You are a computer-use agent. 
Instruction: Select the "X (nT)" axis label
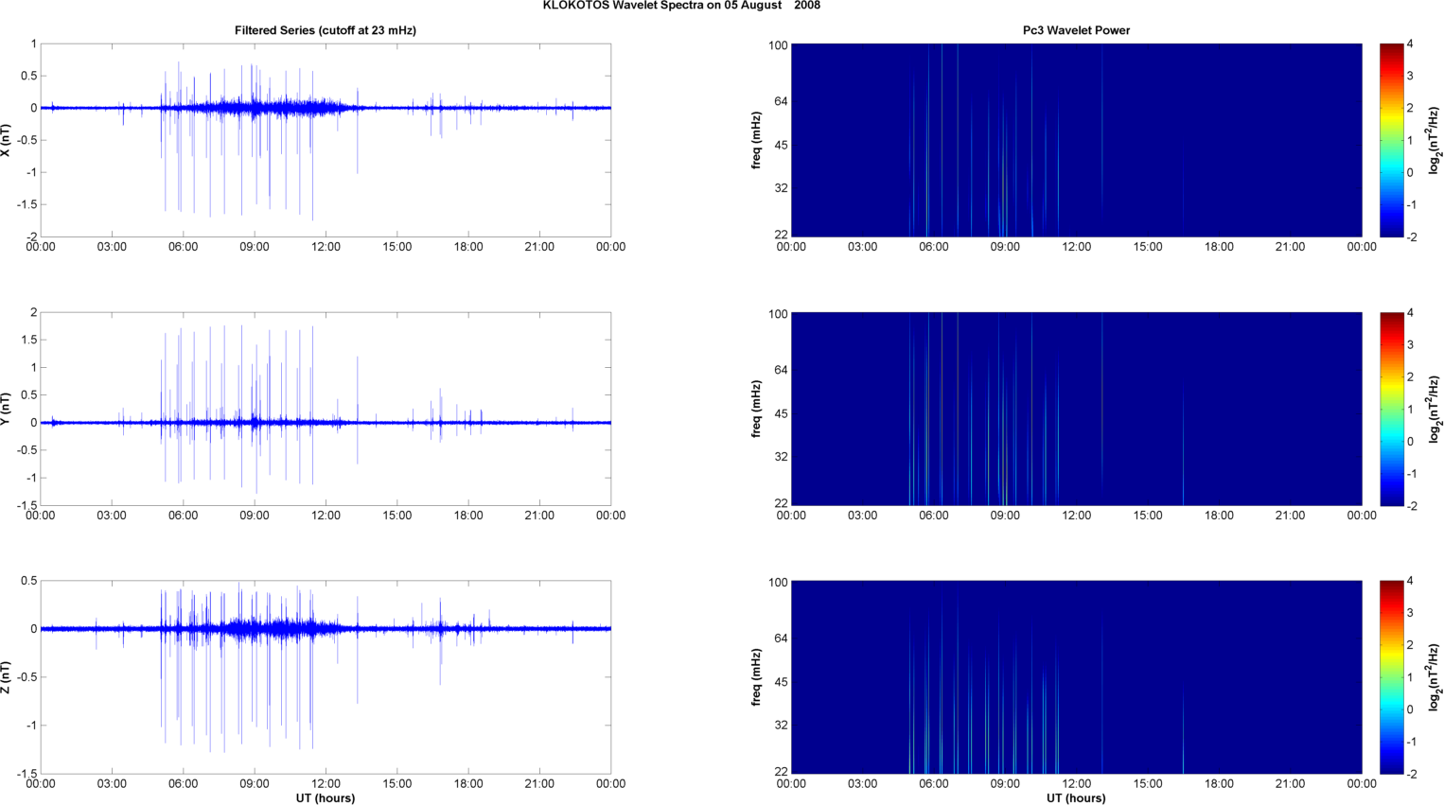7,140
